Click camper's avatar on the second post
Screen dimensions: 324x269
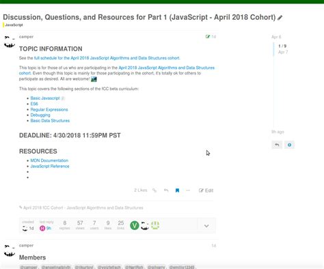pyautogui.click(x=10, y=251)
